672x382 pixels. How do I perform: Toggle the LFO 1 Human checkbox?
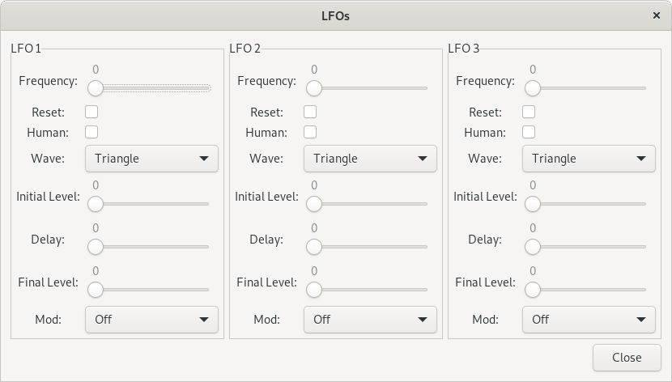tap(91, 132)
